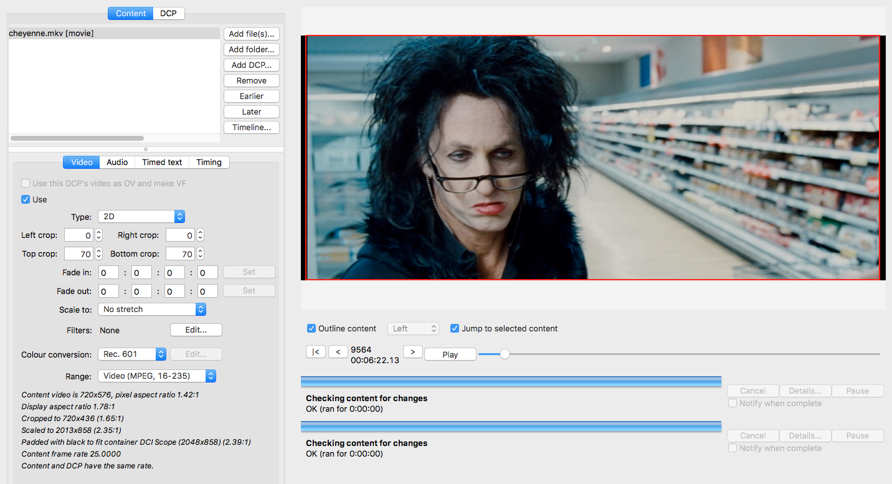Image resolution: width=892 pixels, height=484 pixels.
Task: Adjust the Bottom crop stepper arrows
Action: pyautogui.click(x=201, y=254)
